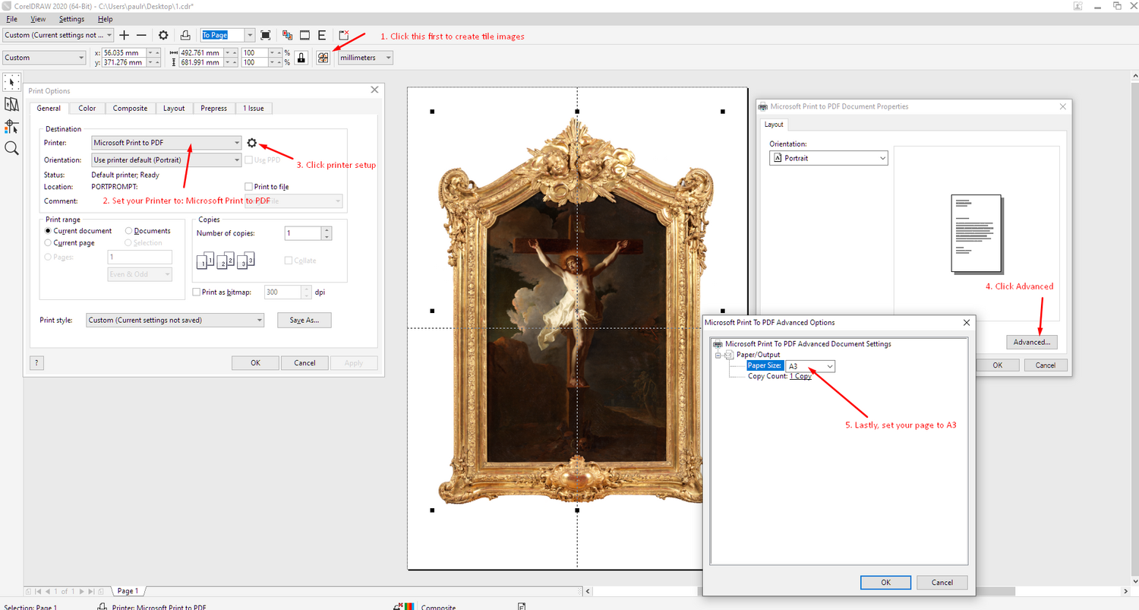Click the minus icon to delete print style

(x=141, y=35)
